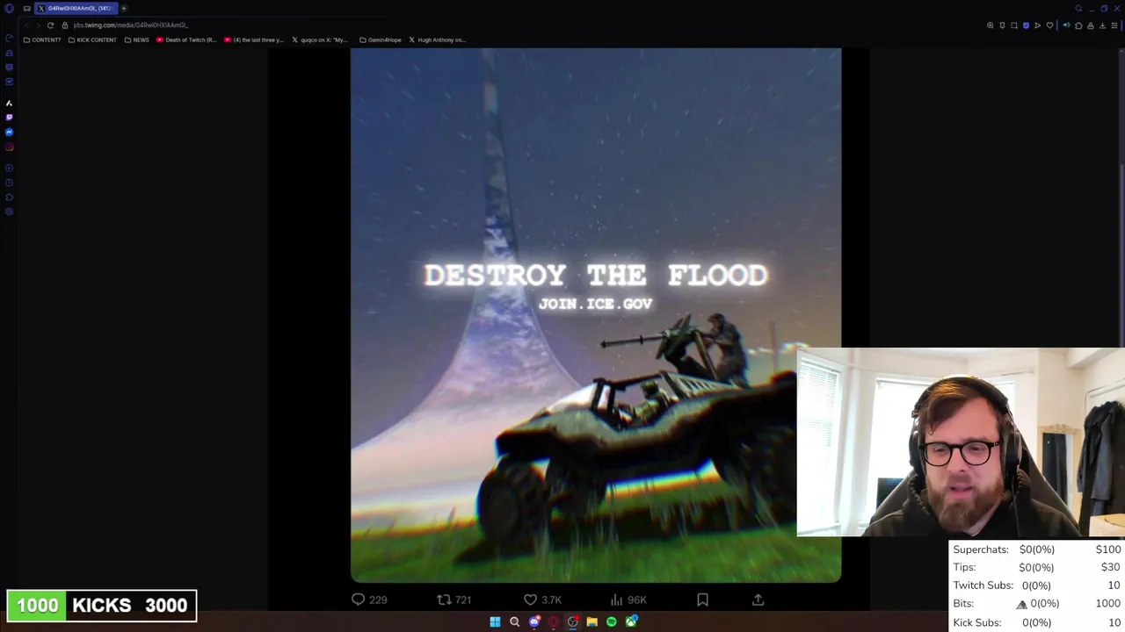
Task: Open the sidebar player icon
Action: [x=9, y=168]
